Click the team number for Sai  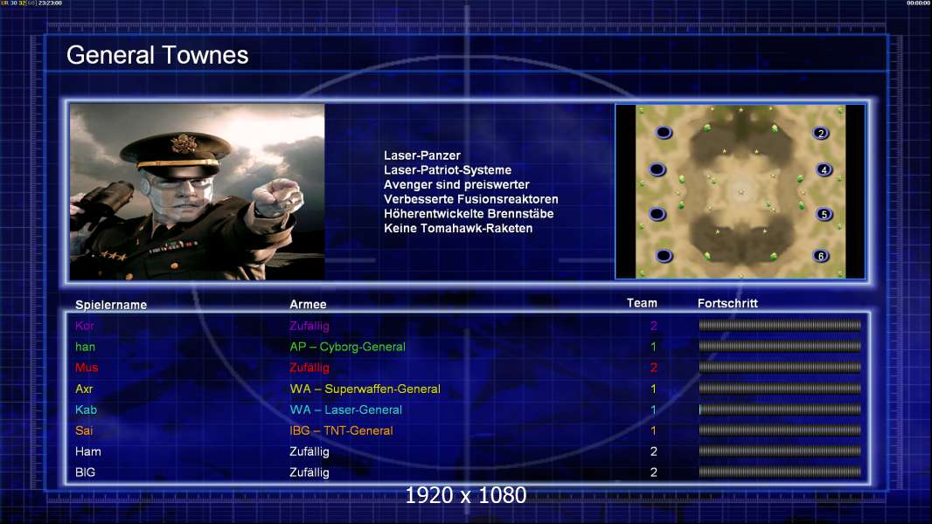point(653,431)
